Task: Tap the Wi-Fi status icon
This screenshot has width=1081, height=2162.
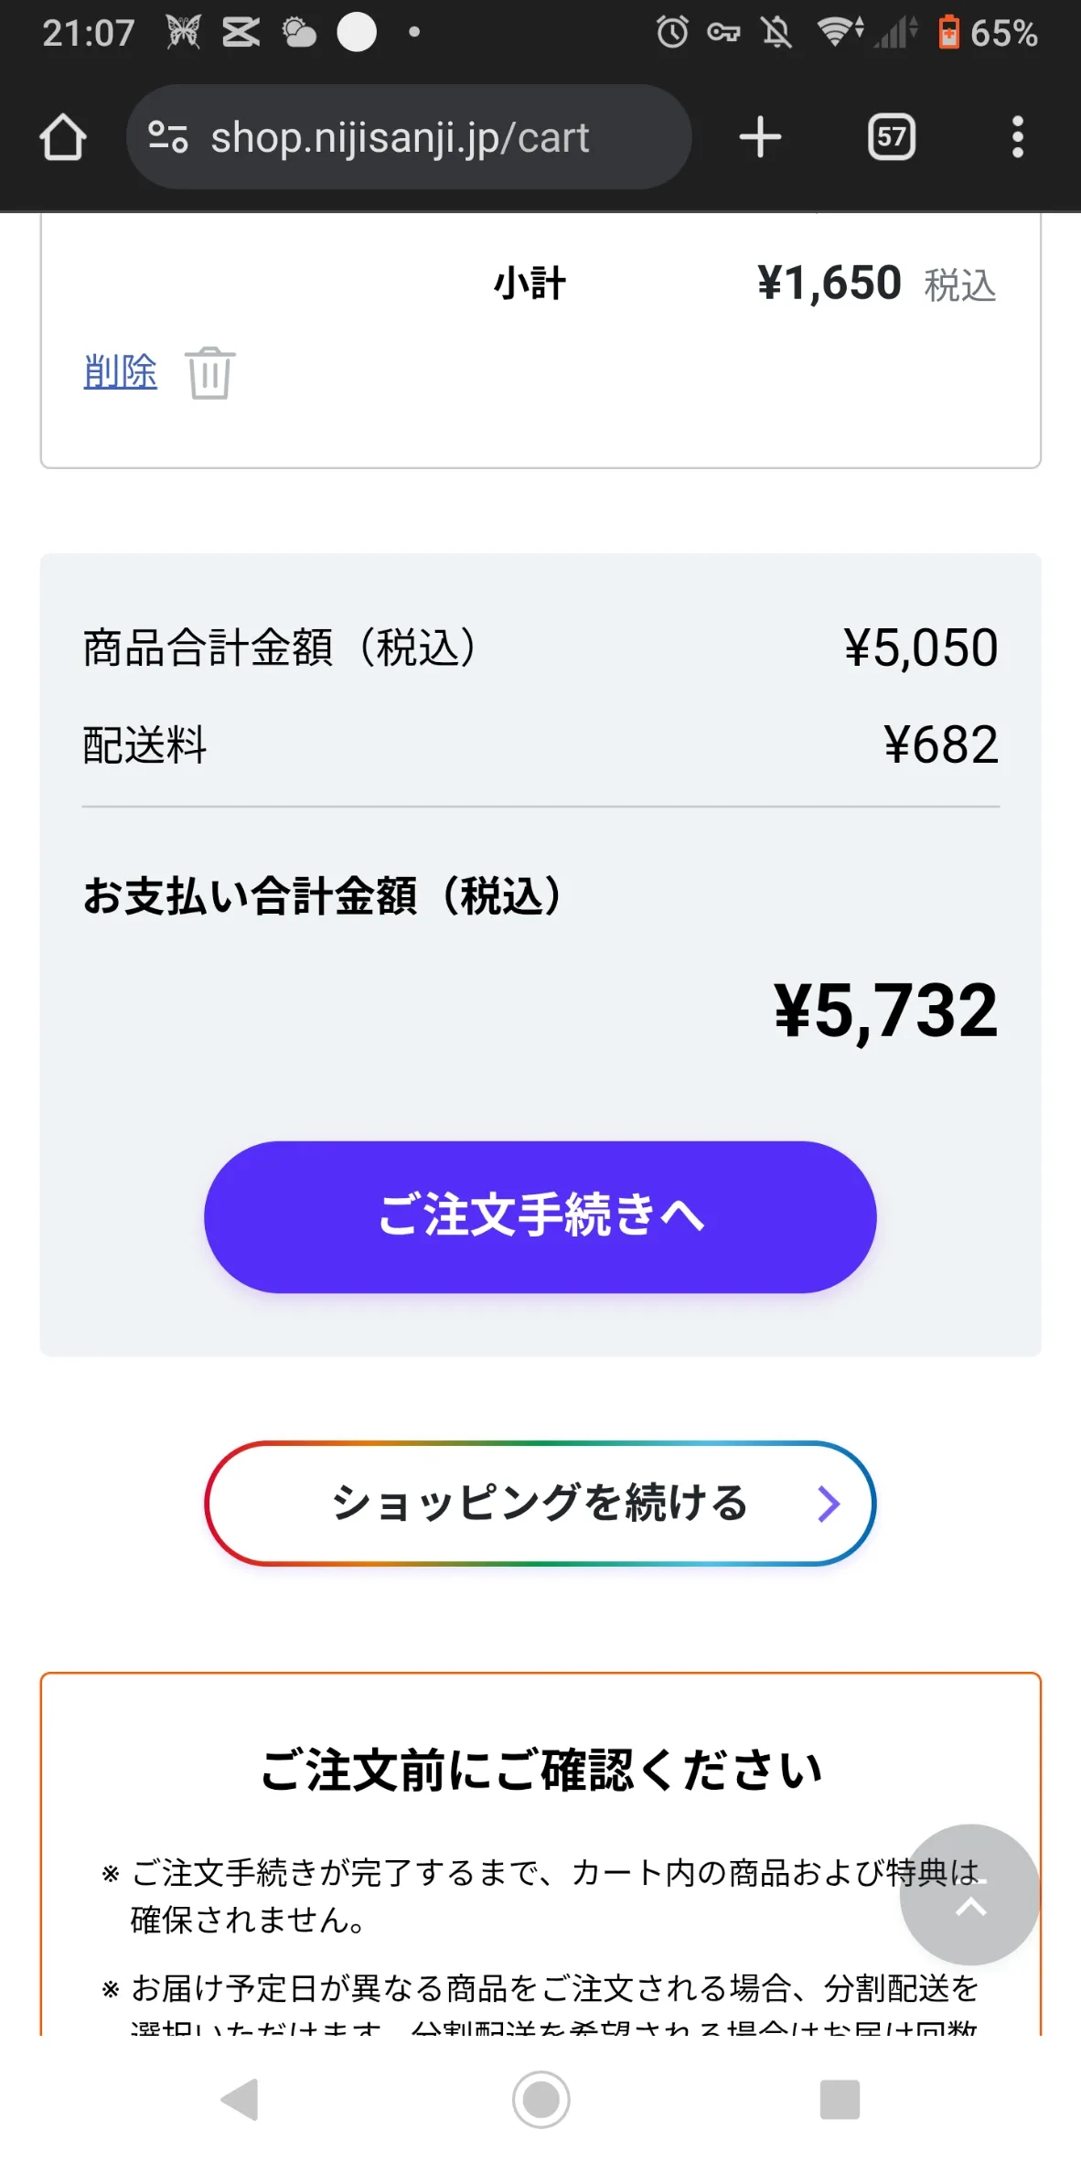Action: tap(839, 33)
